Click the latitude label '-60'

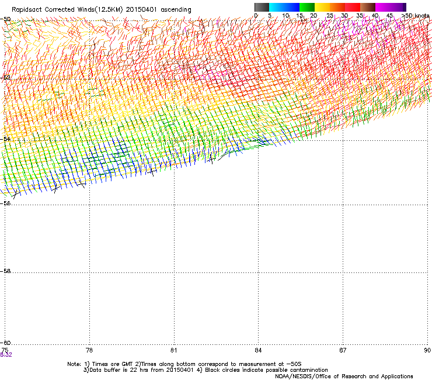[5, 343]
